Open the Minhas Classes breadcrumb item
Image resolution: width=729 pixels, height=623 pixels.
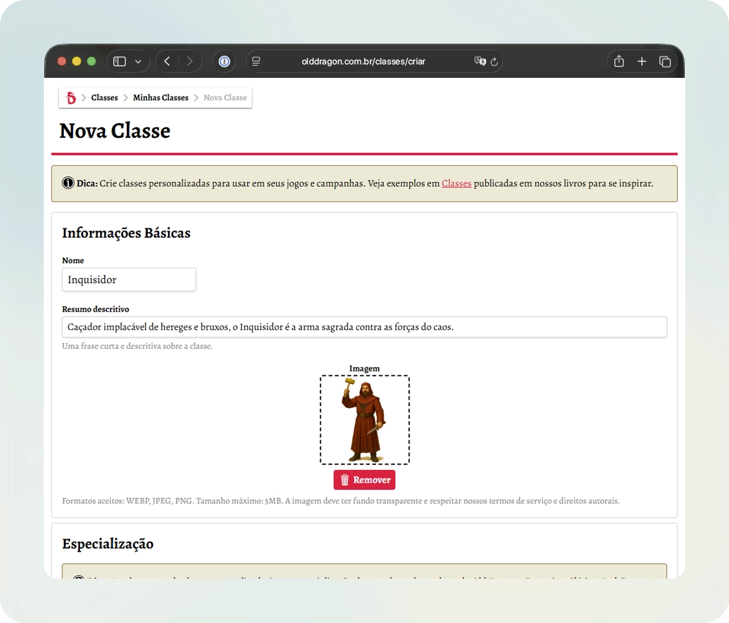click(x=160, y=98)
